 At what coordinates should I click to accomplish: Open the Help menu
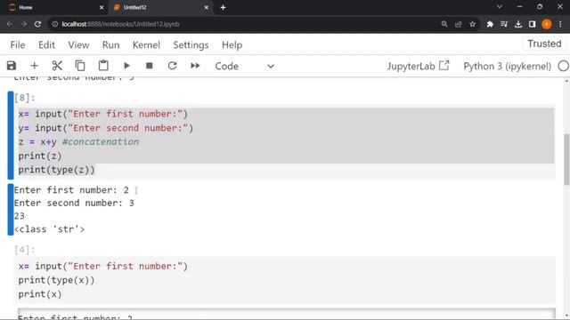click(232, 45)
